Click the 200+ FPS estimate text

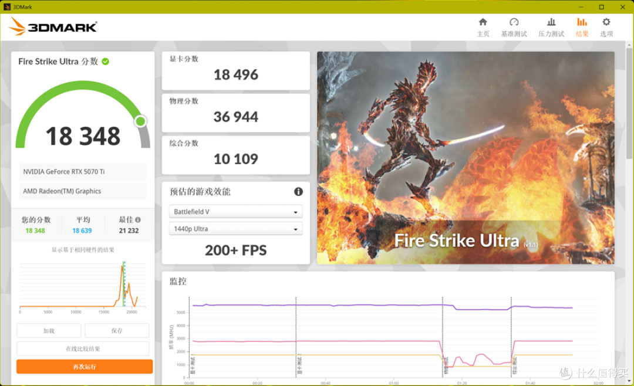[x=236, y=250]
